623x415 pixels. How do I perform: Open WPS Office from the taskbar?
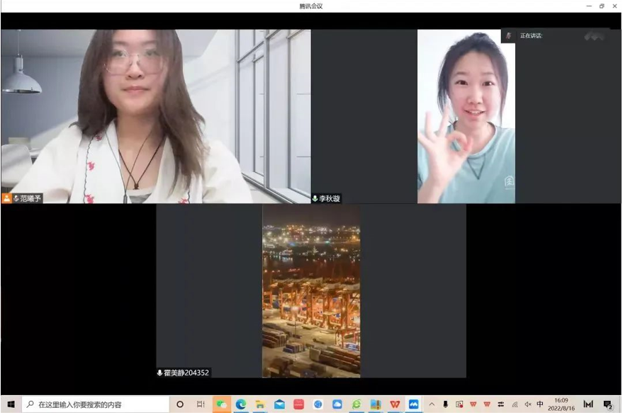tap(395, 404)
